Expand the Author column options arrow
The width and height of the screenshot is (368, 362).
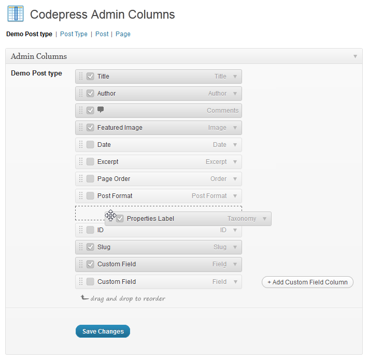(235, 94)
